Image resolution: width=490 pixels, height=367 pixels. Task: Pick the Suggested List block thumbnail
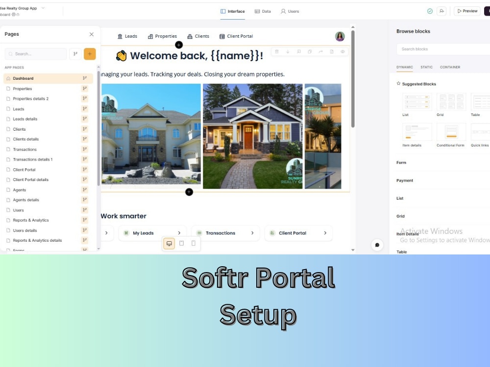417,102
